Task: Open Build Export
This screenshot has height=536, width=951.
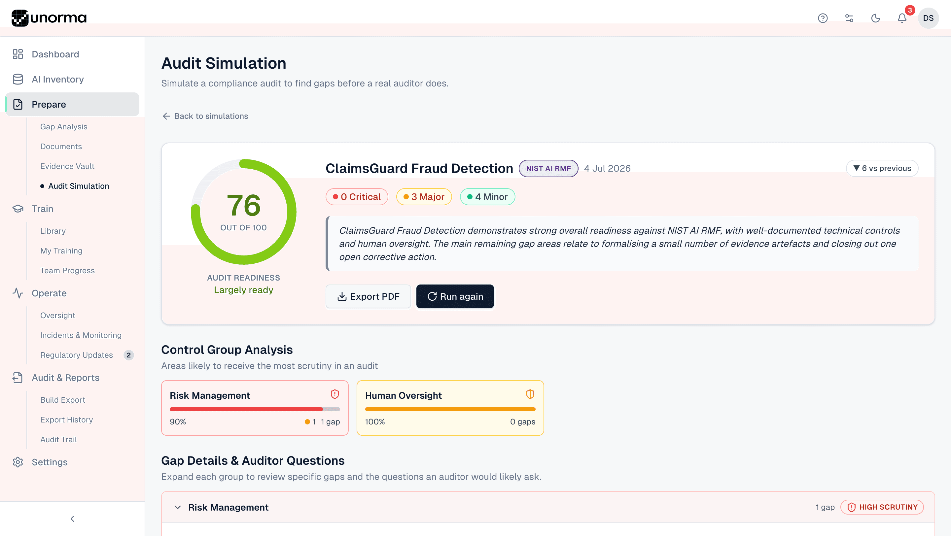Action: pos(63,400)
